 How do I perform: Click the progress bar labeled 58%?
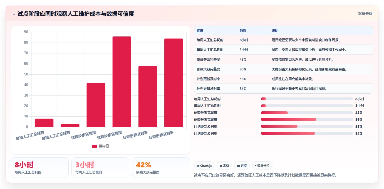tap(307, 127)
